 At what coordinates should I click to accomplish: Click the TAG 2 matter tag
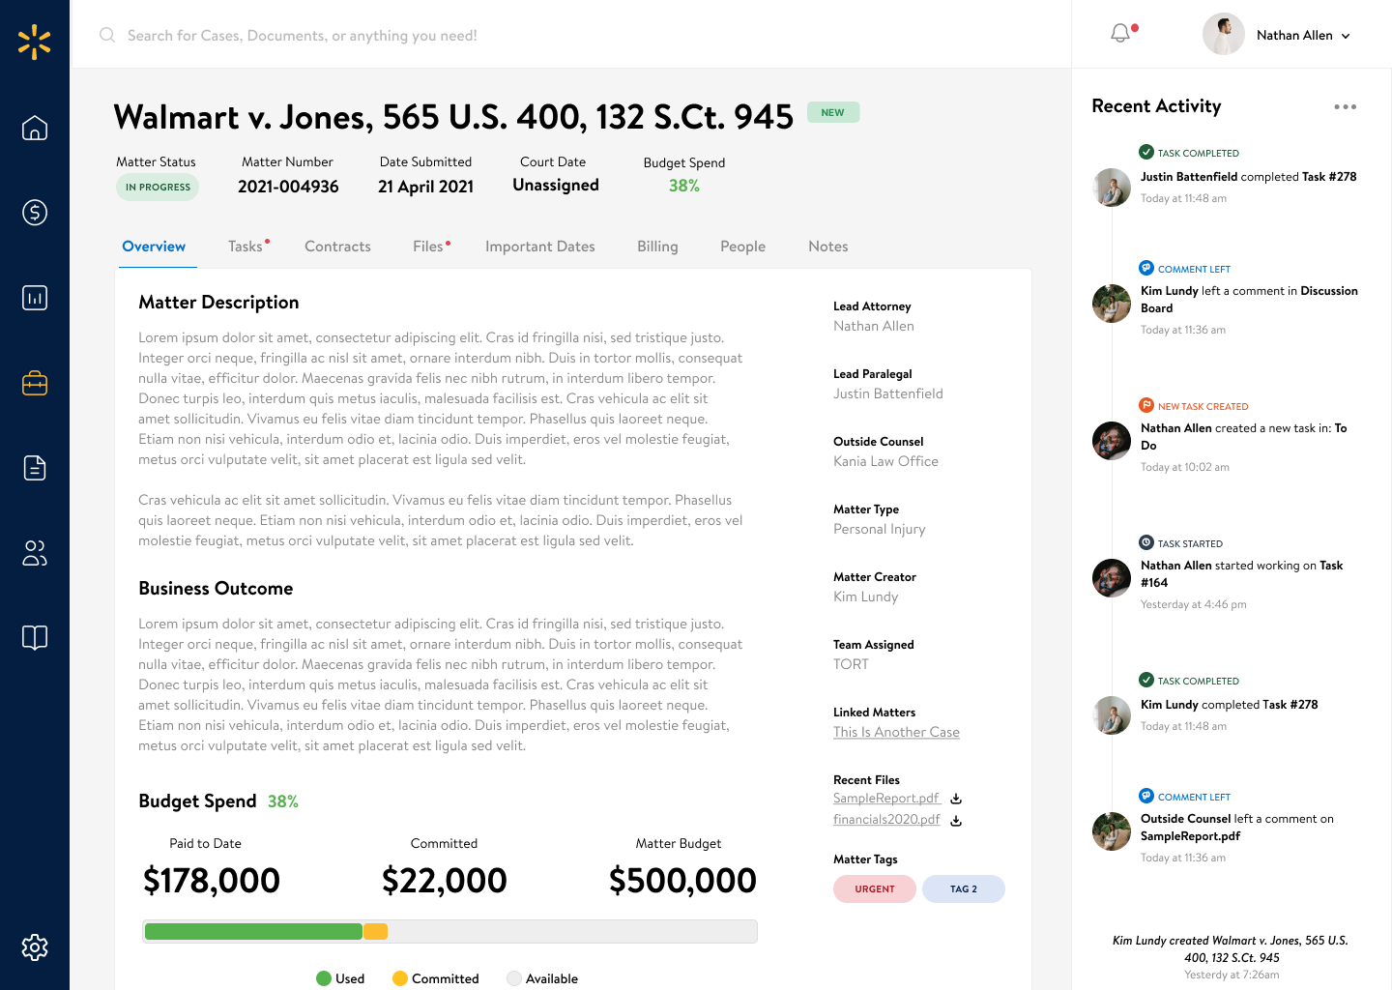(964, 888)
